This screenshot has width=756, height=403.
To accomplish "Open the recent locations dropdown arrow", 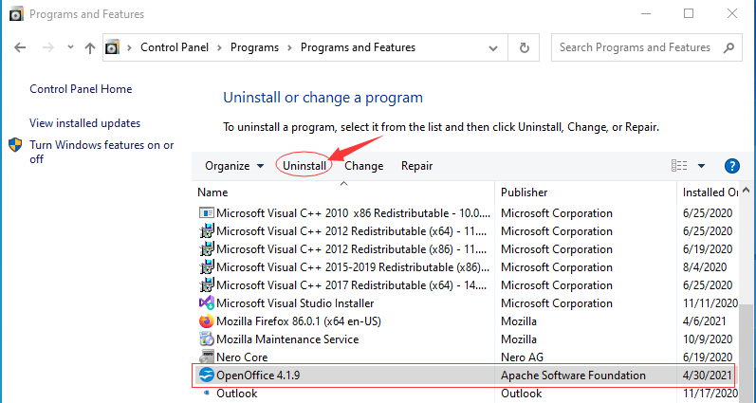I will tap(70, 47).
